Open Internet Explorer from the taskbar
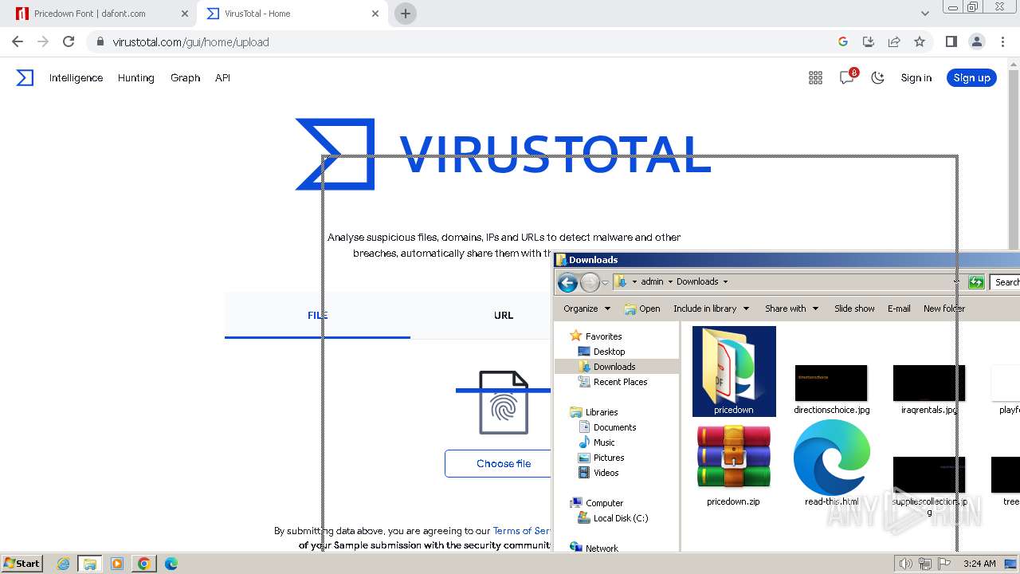 pyautogui.click(x=63, y=564)
